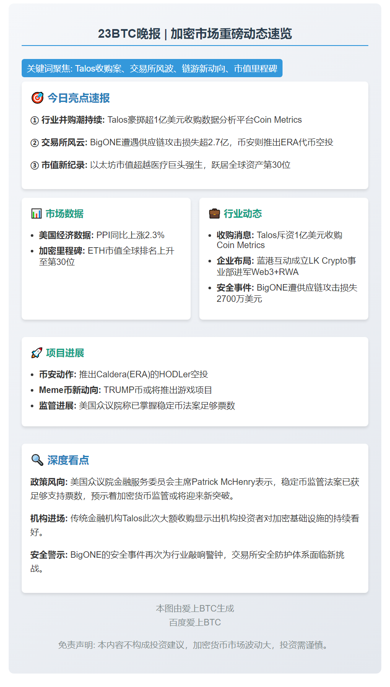Image resolution: width=390 pixels, height=687 pixels.
Task: Click the 监管进展 稳定币法案 bullet
Action: (137, 406)
